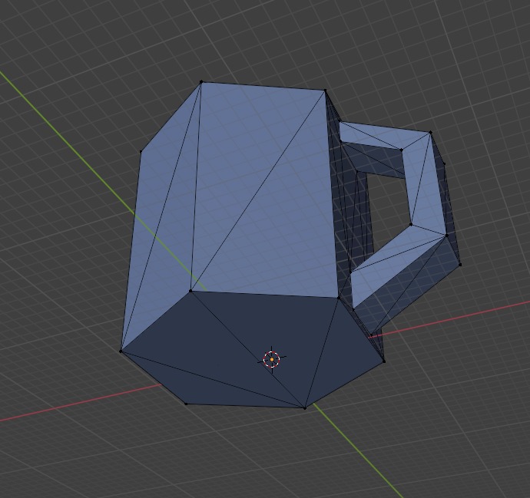The width and height of the screenshot is (530, 498).
Task: Select the base vertex touching the green axis line
Action: pyautogui.click(x=304, y=408)
